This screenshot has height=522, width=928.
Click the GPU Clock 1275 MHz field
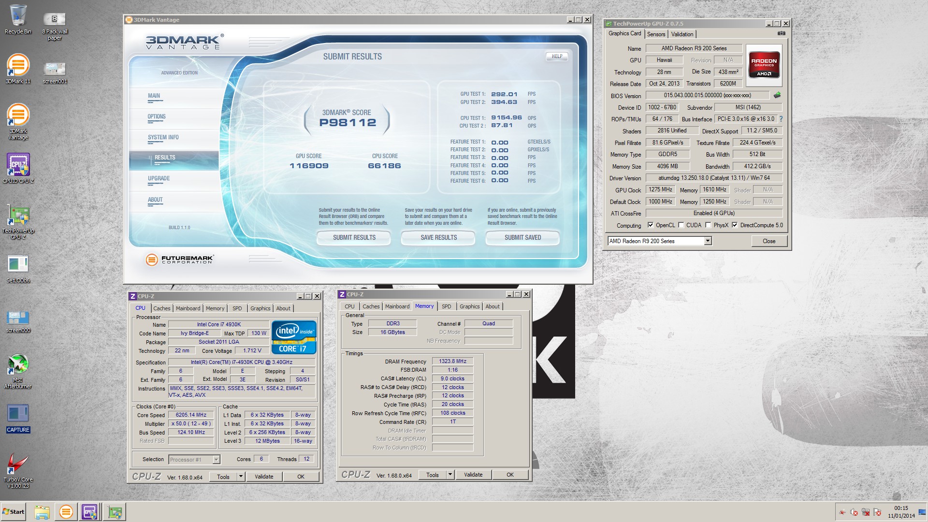coord(661,189)
